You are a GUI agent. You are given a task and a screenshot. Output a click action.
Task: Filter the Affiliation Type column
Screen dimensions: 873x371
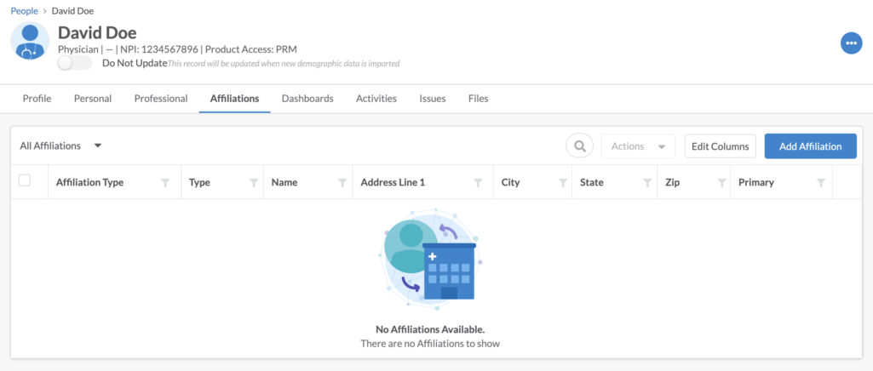click(x=165, y=183)
